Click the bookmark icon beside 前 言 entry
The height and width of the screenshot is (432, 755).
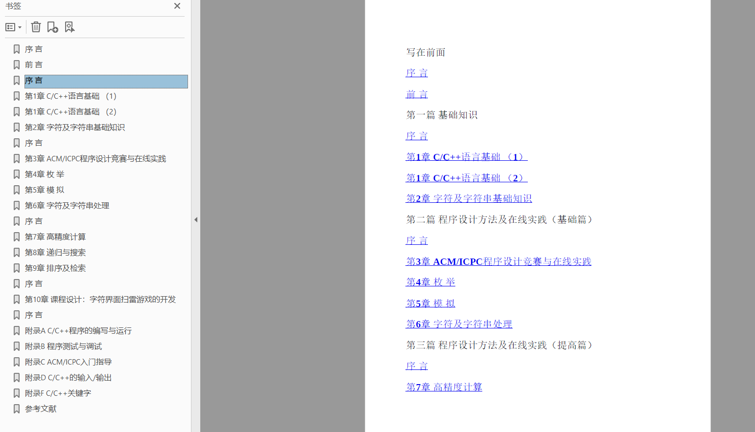tap(16, 65)
